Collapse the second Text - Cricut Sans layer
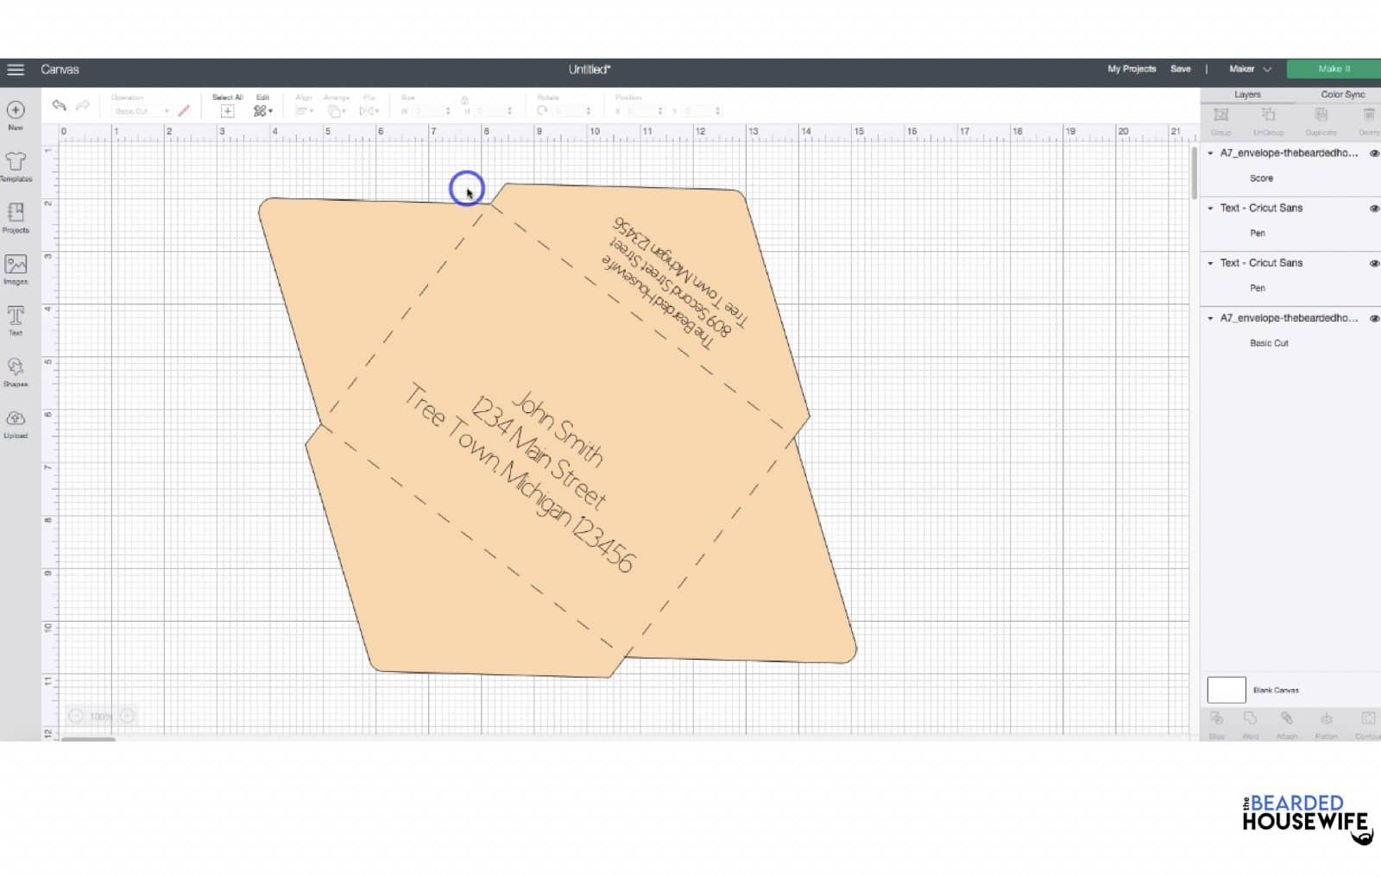Image resolution: width=1381 pixels, height=877 pixels. [1212, 263]
